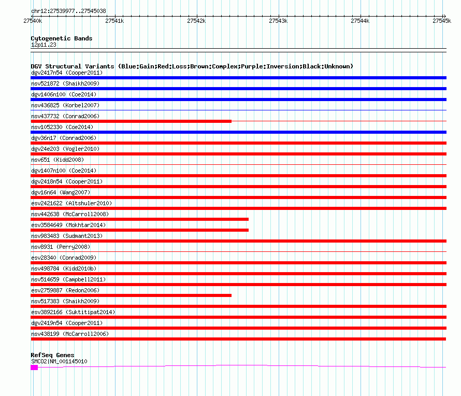Image resolution: width=461 pixels, height=396 pixels.
Task: Click the DGV Structural Variants track title
Action: (x=192, y=66)
